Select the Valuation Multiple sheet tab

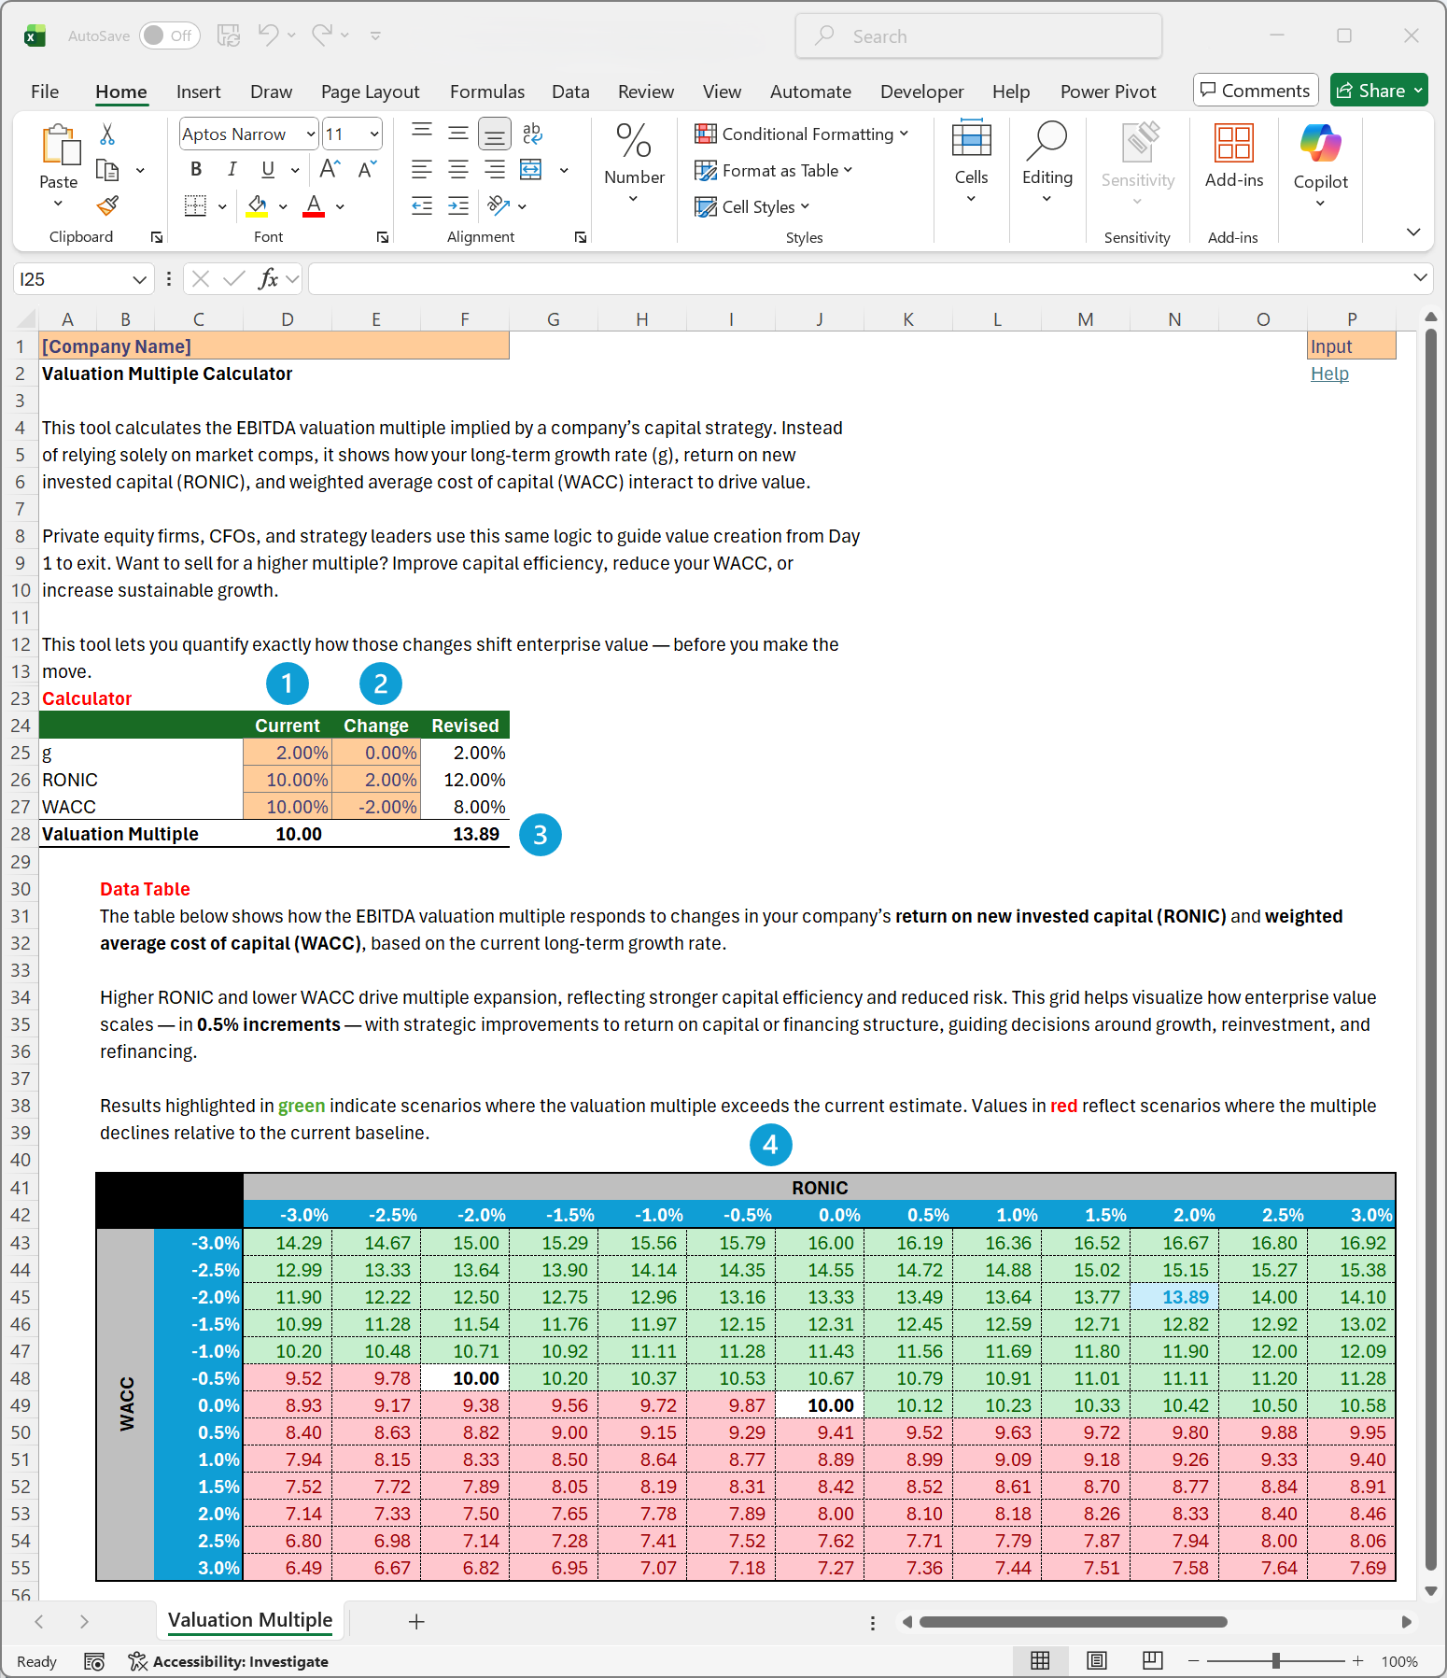click(x=250, y=1620)
